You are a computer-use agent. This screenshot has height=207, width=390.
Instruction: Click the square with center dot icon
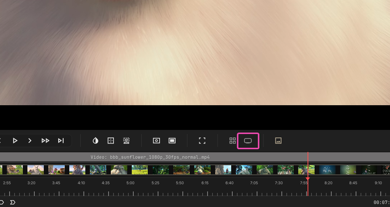tap(156, 141)
